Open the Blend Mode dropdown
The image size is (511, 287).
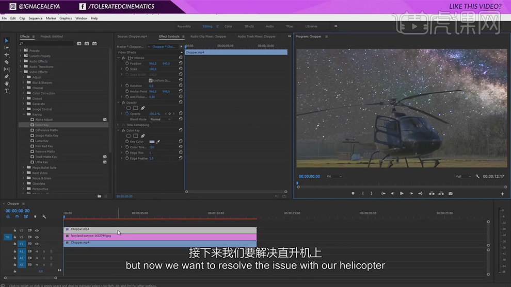[161, 119]
